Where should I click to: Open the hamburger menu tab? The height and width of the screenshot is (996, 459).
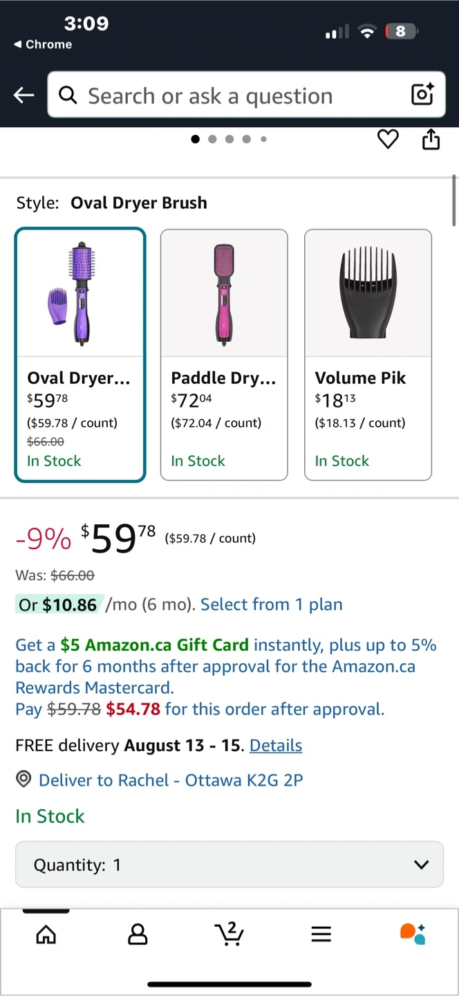321,934
